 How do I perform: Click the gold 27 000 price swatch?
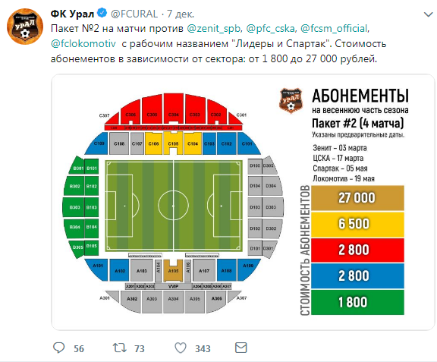click(x=357, y=198)
